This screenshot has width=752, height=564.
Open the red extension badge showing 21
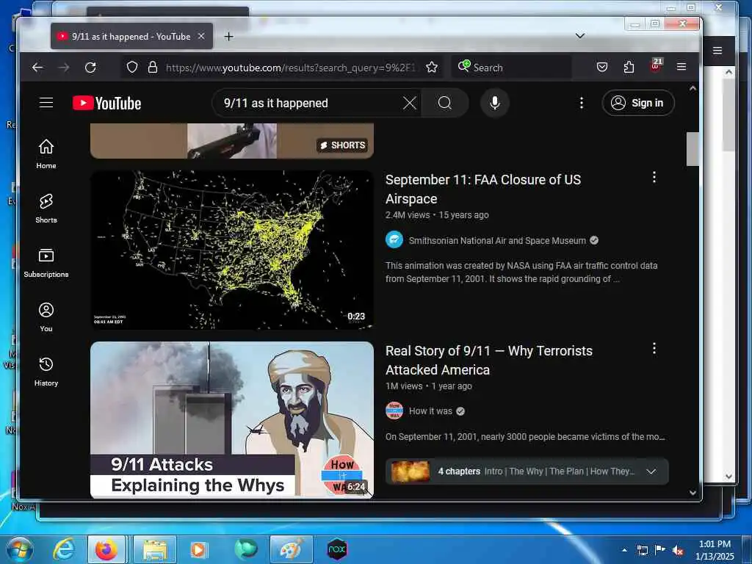pos(656,65)
